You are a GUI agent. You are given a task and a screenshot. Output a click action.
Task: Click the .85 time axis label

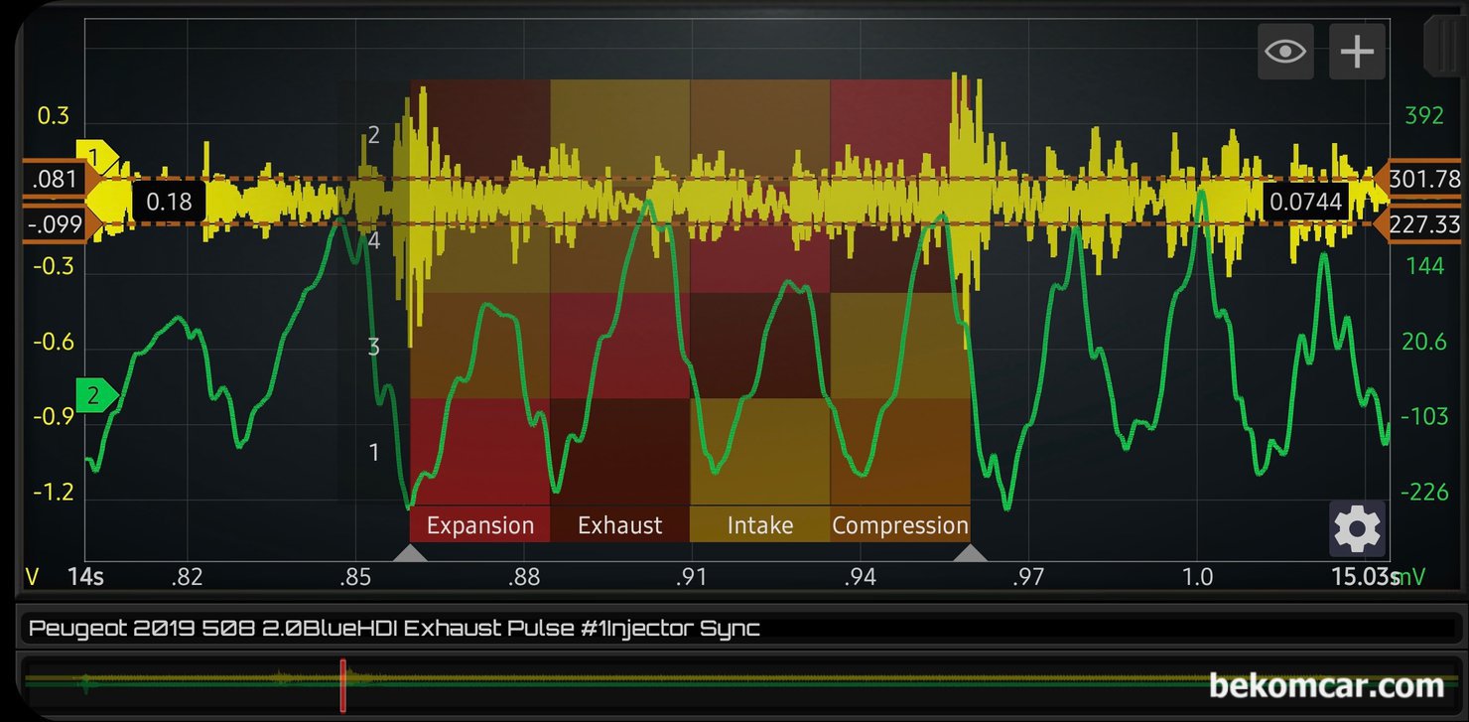tap(355, 577)
